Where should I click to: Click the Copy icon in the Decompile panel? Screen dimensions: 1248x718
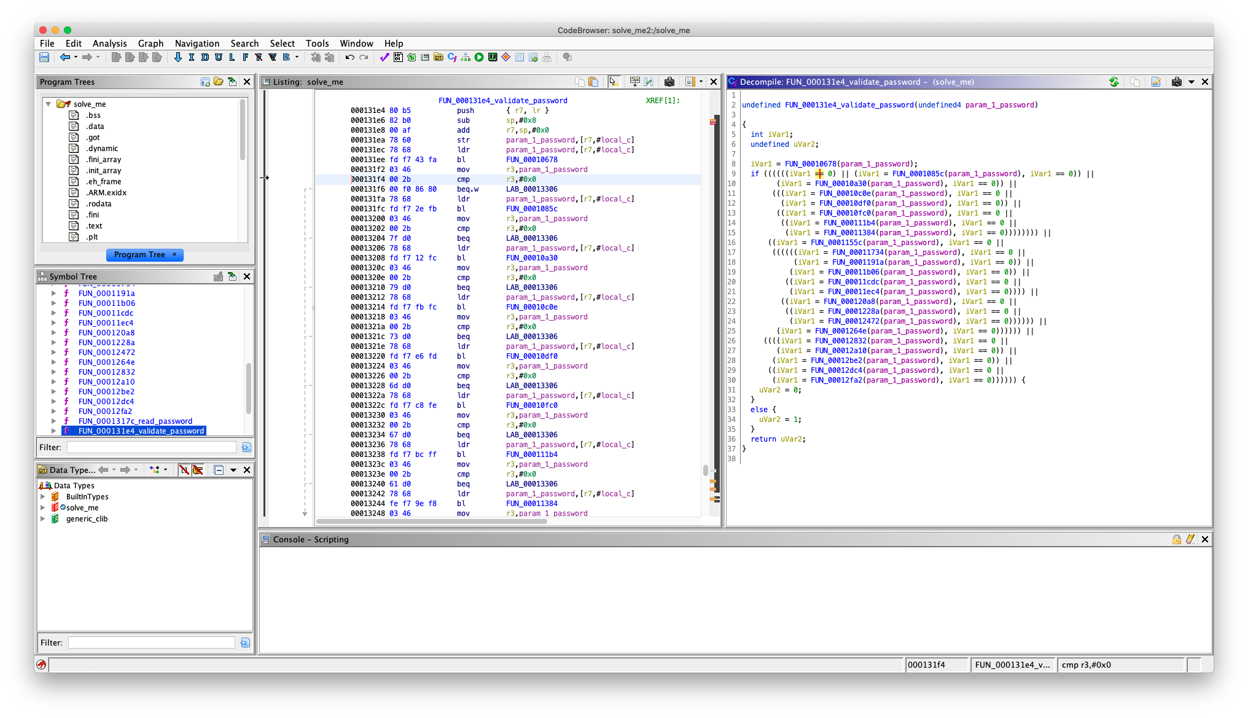pos(1134,81)
